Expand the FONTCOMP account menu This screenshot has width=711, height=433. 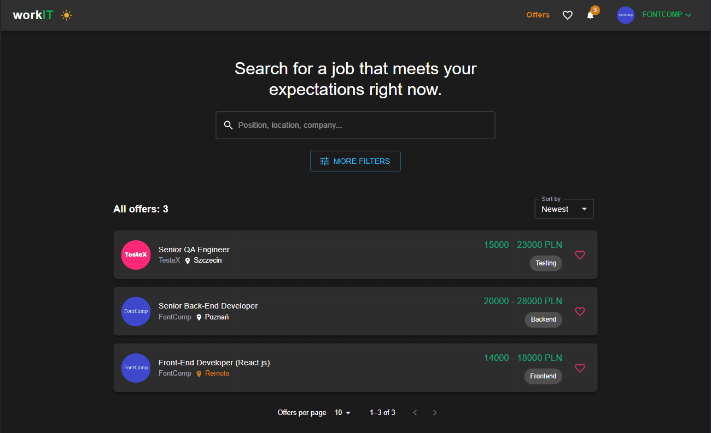pos(662,15)
